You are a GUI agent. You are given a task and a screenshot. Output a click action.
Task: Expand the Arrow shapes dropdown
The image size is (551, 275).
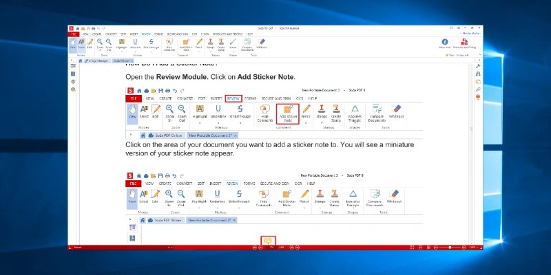(233, 52)
